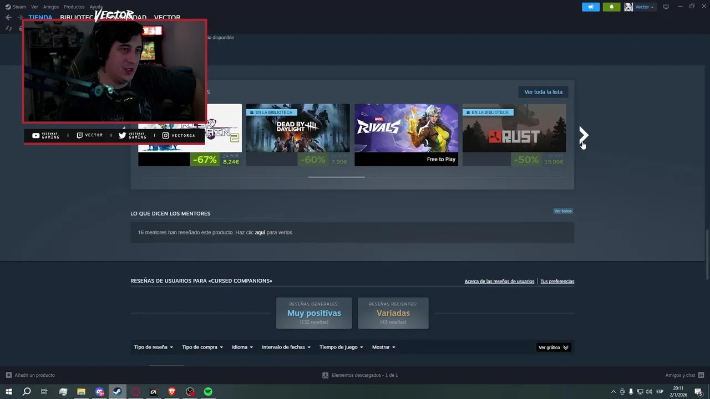Open the VECTOR profile tab
Image resolution: width=710 pixels, height=399 pixels.
click(167, 17)
